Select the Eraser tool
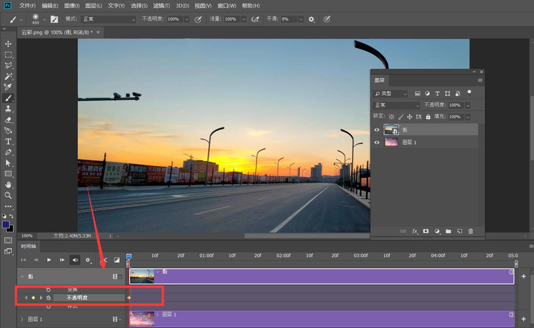The image size is (534, 328). pos(8,120)
